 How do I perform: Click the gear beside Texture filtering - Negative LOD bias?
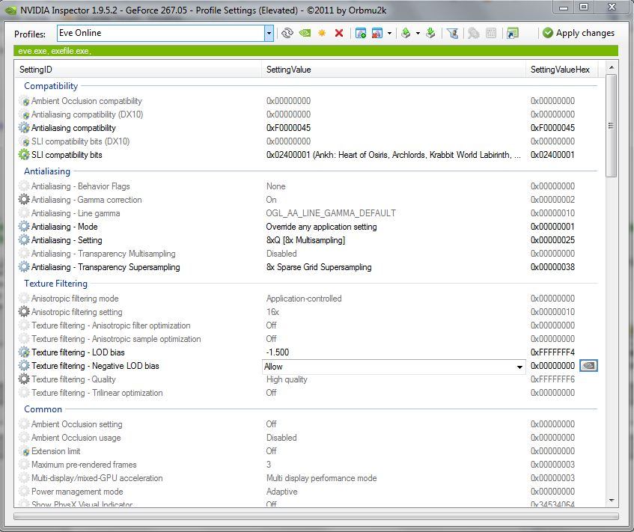click(x=24, y=366)
